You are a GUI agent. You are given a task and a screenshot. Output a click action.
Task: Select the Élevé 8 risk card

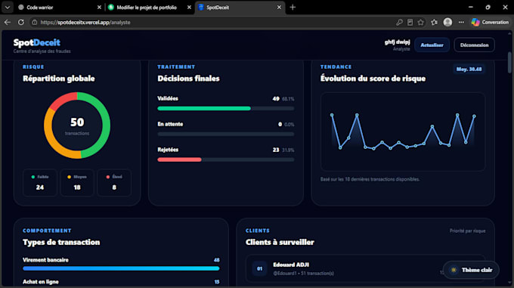(x=114, y=182)
